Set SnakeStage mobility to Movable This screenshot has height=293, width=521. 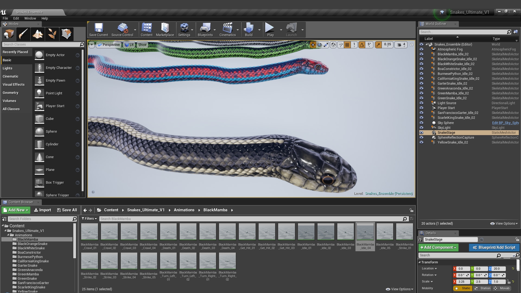tap(504, 288)
